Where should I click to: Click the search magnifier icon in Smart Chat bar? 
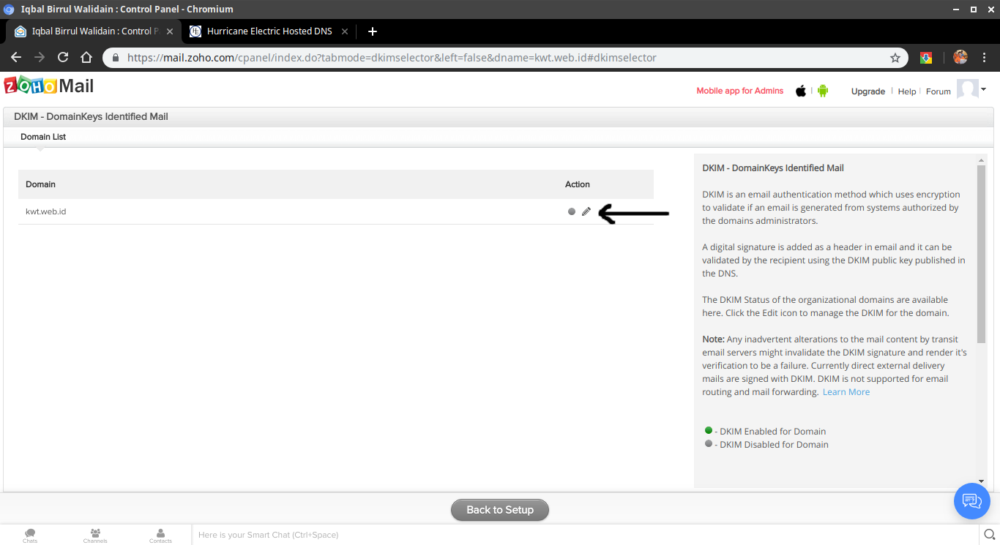988,535
